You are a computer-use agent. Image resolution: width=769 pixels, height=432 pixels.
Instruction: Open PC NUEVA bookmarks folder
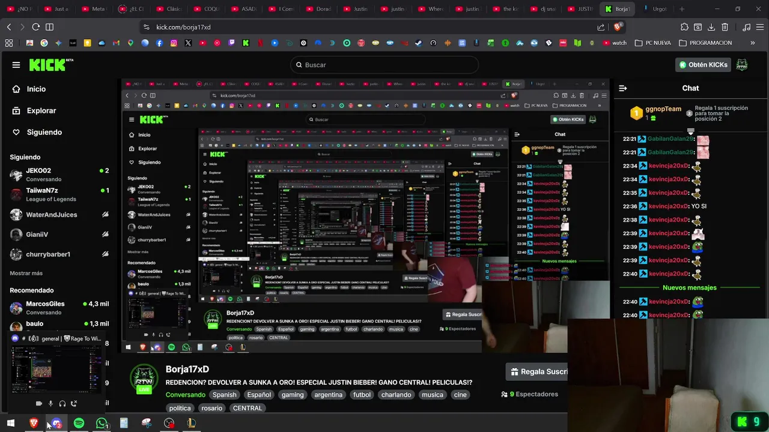click(x=652, y=43)
